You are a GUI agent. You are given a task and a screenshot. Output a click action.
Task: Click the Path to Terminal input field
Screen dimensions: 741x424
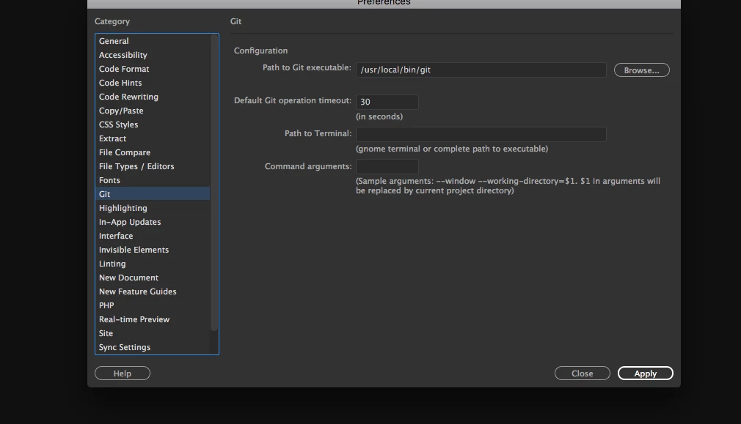click(481, 135)
